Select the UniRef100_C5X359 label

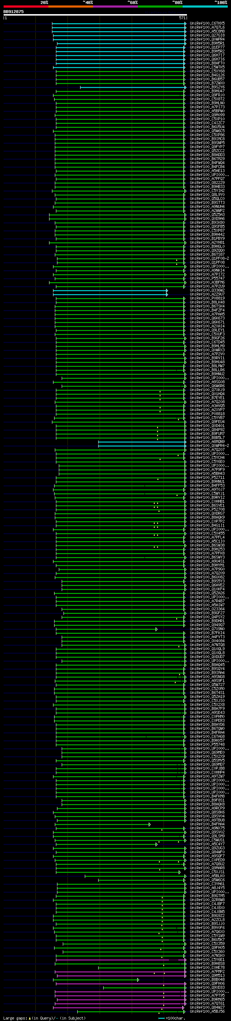point(207,944)
